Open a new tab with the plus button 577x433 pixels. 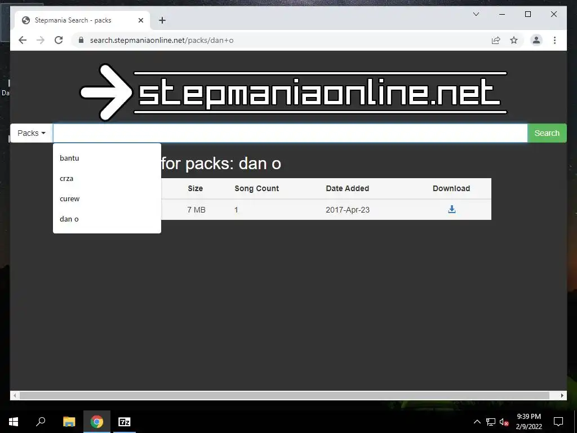pos(162,20)
